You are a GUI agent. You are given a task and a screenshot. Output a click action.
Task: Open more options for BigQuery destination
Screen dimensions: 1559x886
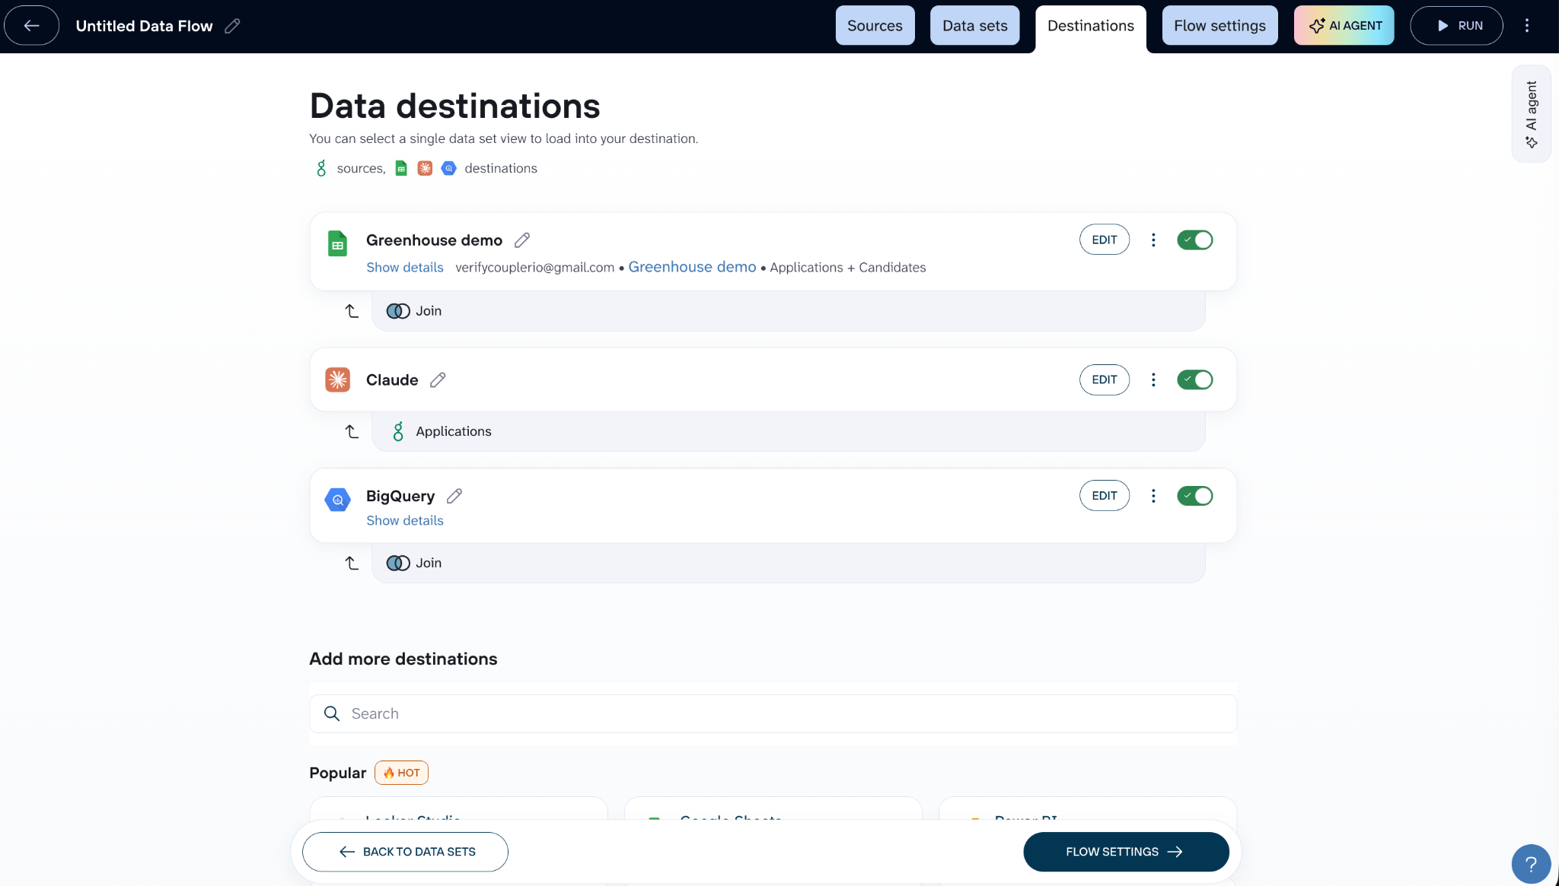tap(1153, 495)
